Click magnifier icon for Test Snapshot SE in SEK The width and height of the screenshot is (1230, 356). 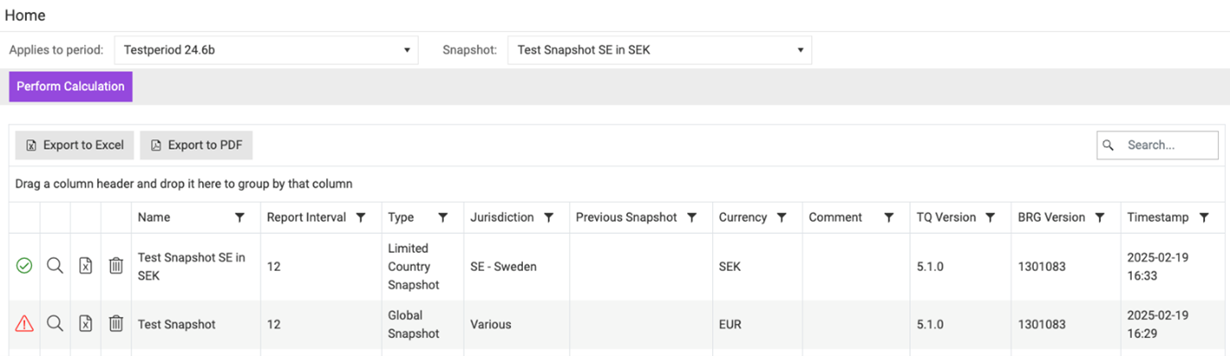coord(55,267)
